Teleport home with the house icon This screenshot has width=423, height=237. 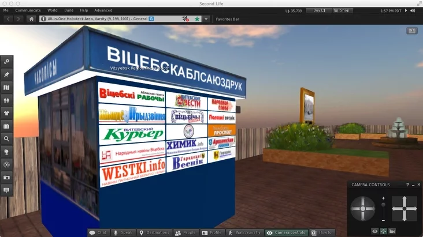click(32, 19)
